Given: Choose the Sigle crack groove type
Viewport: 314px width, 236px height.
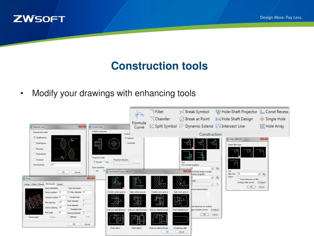Looking at the screenshot, I should point(181,182).
